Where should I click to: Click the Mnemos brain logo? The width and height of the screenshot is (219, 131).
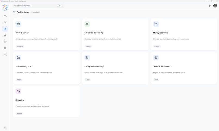[x=5, y=7]
